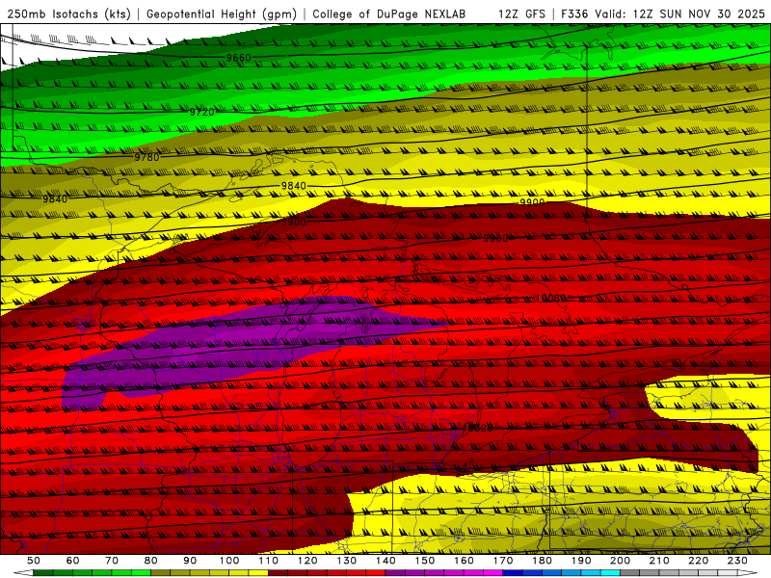Click the 200 kts legend value
Screen dimensions: 771x578
pos(620,561)
